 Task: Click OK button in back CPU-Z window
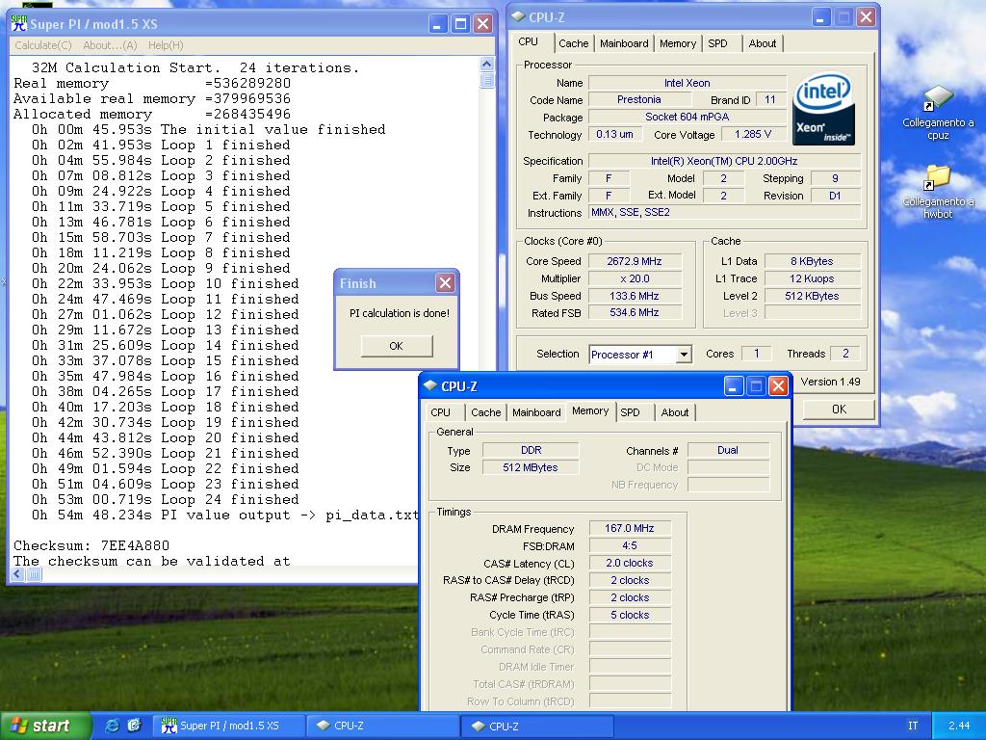(x=839, y=409)
